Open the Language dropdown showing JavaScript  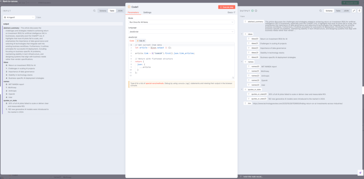[181, 32]
